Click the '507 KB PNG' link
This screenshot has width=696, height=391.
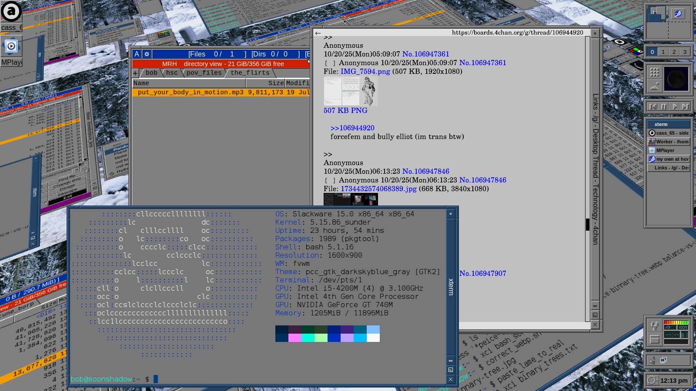[345, 110]
